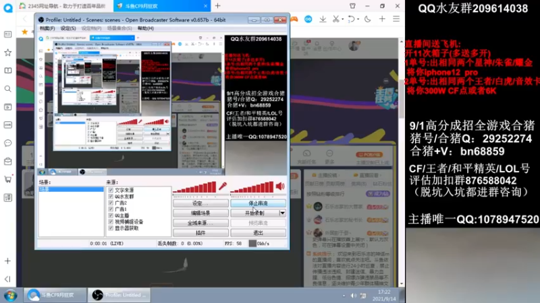The width and height of the screenshot is (540, 303).
Task: Click the 0:00:01 (LIVE) status text
Action: coord(107,243)
